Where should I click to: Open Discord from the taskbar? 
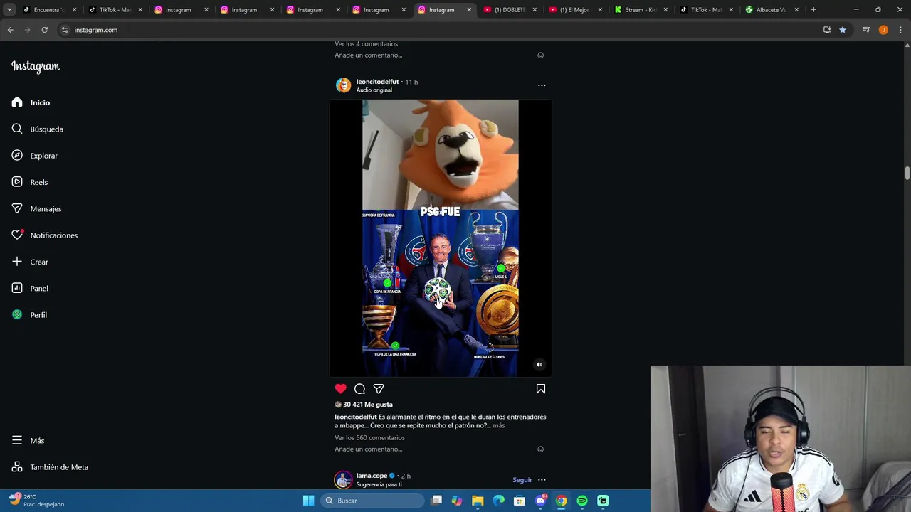coord(540,501)
